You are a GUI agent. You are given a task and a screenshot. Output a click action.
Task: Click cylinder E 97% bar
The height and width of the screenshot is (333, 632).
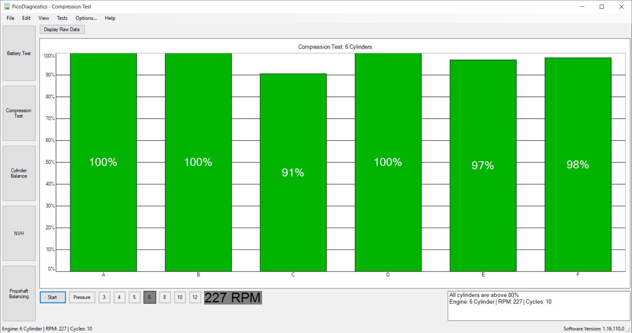click(x=483, y=165)
